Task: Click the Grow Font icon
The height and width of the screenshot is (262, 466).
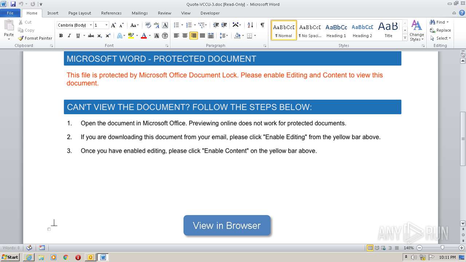Action: coord(114,25)
